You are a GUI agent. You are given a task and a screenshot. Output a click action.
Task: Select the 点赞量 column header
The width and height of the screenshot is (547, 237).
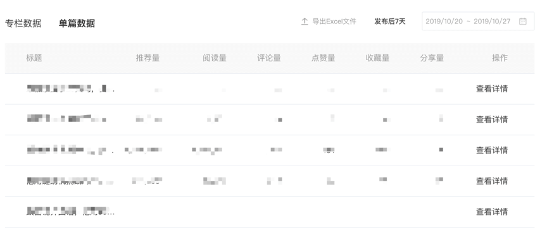point(323,58)
